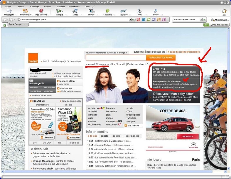Open the address bar URL history dropdown
The height and width of the screenshot is (179, 231).
[x=130, y=19]
